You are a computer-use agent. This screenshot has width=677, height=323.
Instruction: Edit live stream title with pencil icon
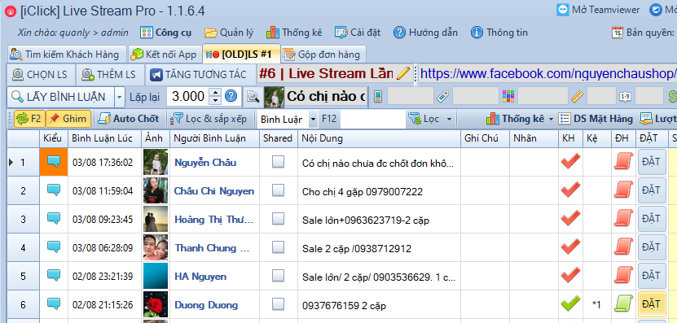402,74
